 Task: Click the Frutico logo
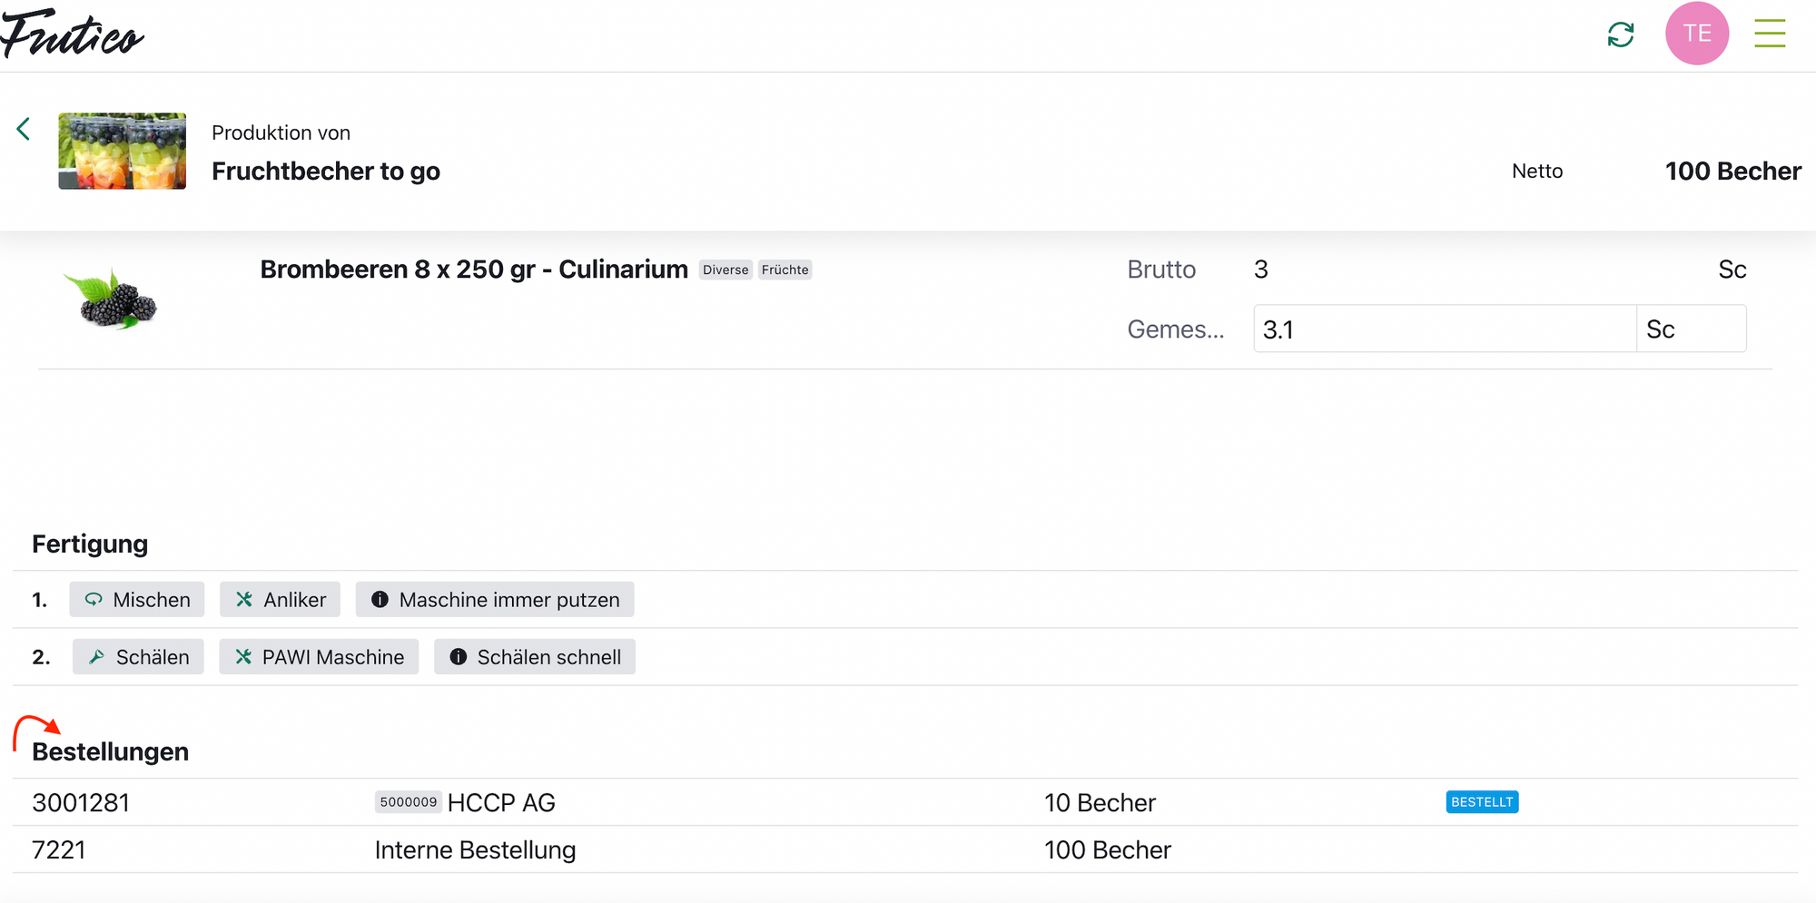pos(73,34)
